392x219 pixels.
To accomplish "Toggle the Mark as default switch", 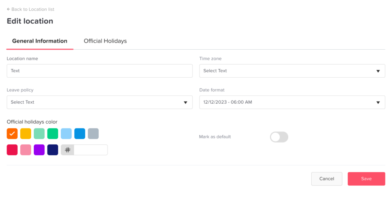I will (x=279, y=137).
